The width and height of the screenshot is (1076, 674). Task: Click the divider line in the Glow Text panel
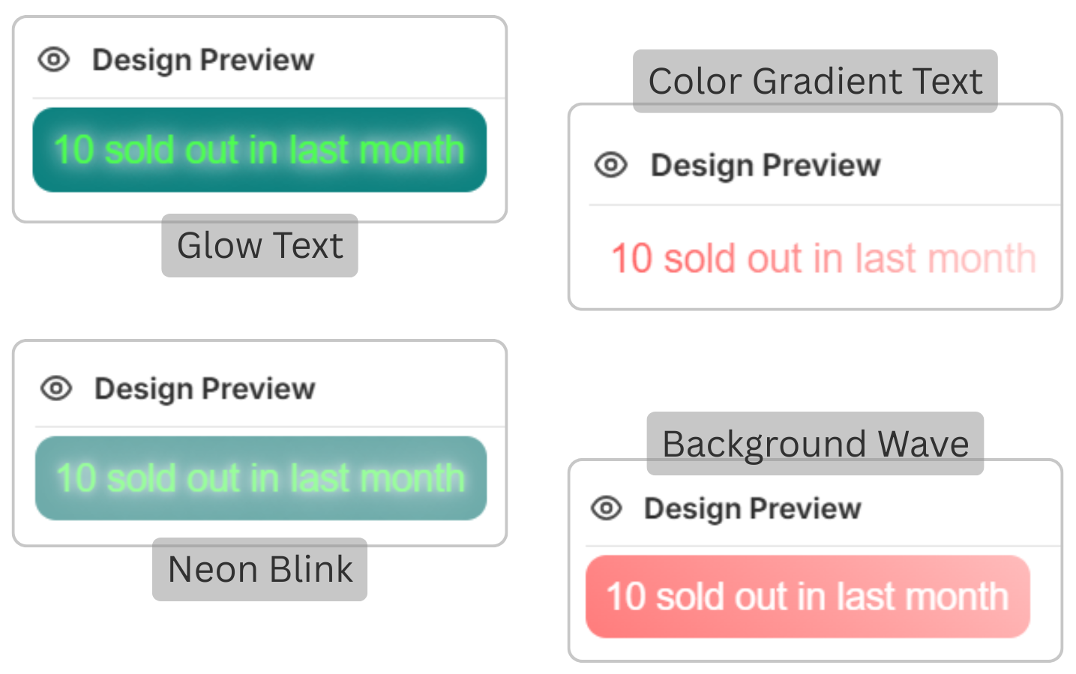(268, 98)
